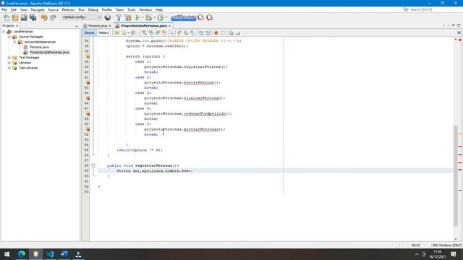Click the globe browser icon in the toolbar
Image resolution: width=463 pixels, height=260 pixels.
click(x=108, y=17)
